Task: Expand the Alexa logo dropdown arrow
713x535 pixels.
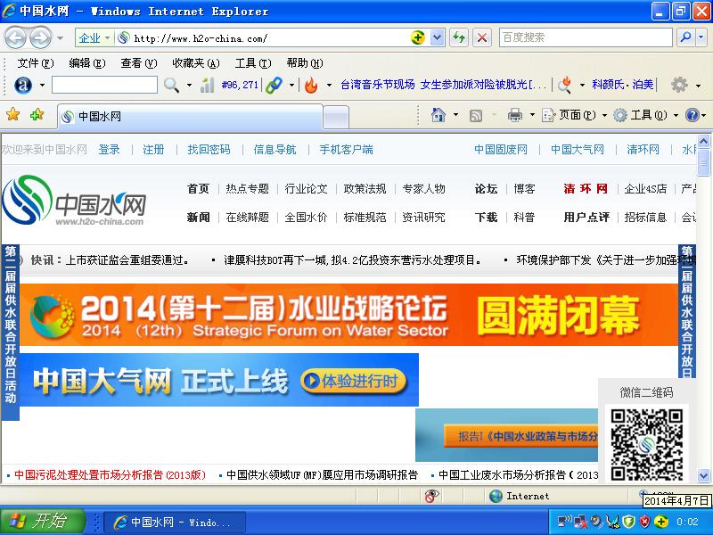Action: [x=42, y=85]
